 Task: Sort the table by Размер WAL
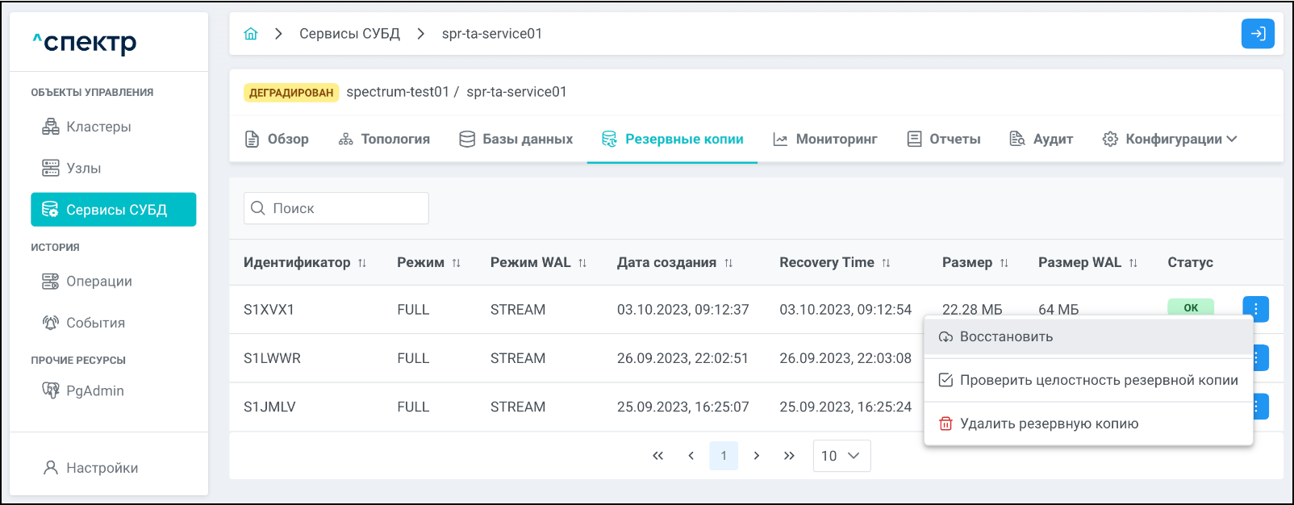(1133, 263)
